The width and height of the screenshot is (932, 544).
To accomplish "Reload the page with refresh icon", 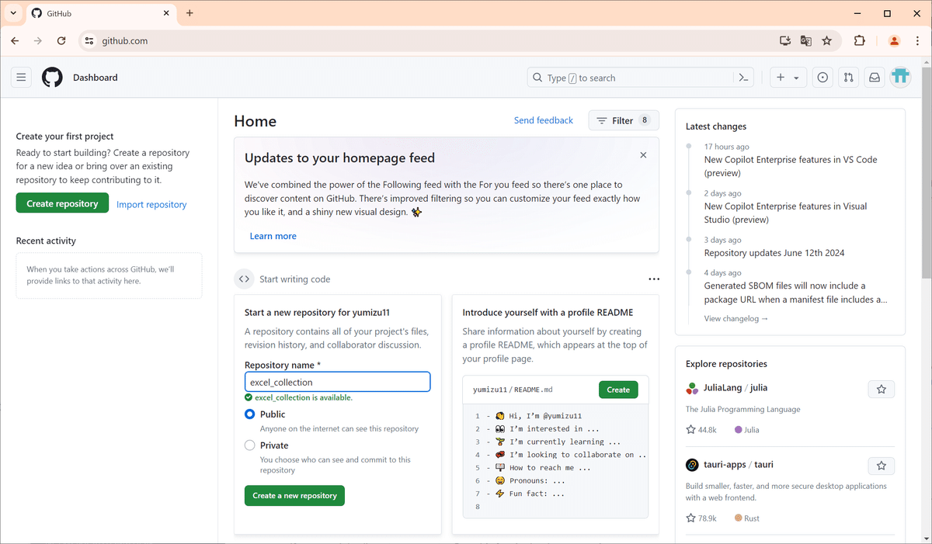I will 61,40.
